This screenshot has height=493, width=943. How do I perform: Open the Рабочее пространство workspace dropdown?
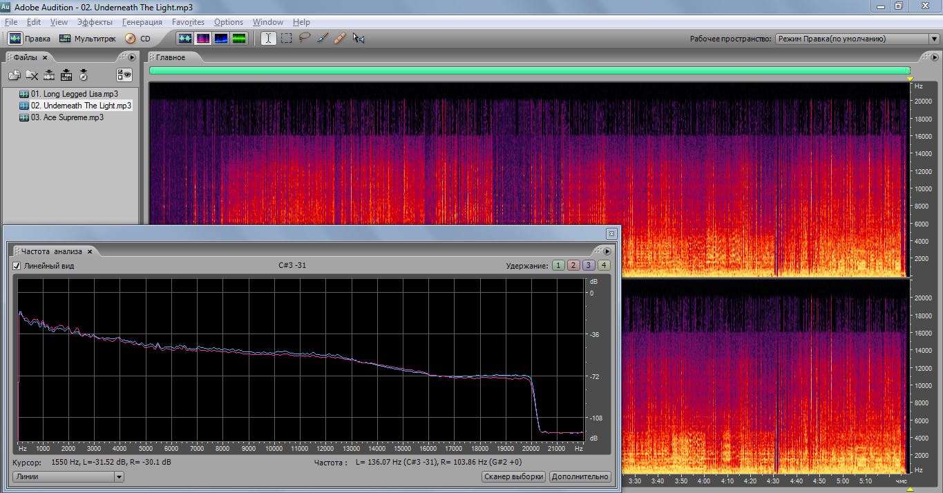(857, 39)
